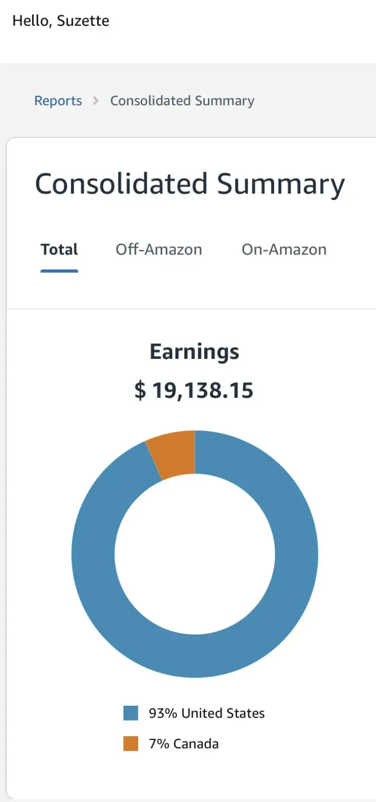Click the Consolidated Summary breadcrumb text
The image size is (376, 802).
182,101
